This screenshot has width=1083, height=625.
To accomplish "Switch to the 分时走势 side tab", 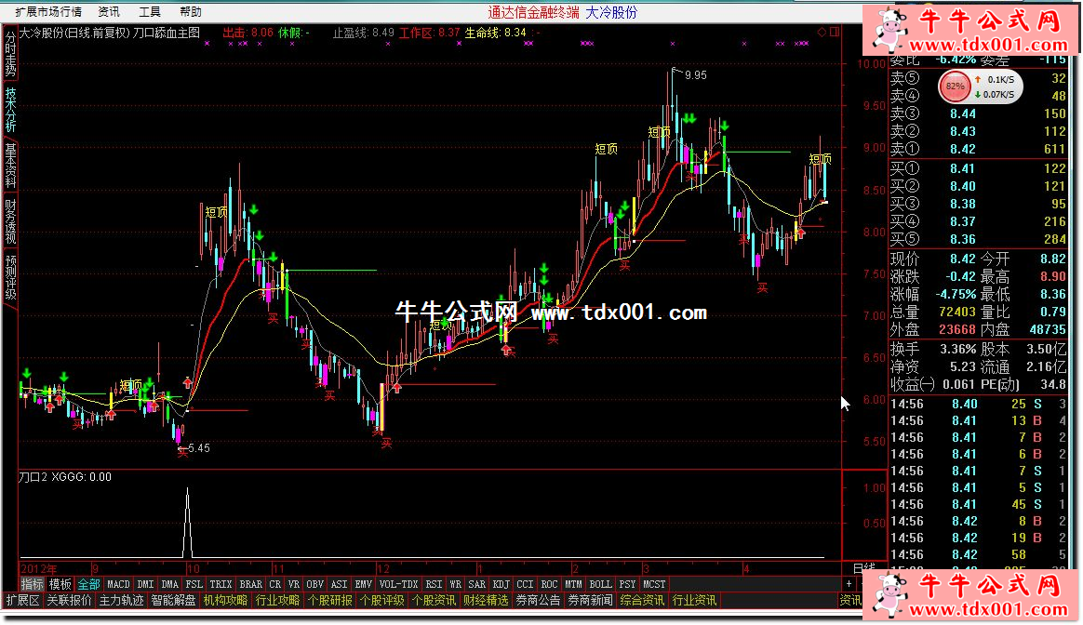I will click(x=10, y=55).
